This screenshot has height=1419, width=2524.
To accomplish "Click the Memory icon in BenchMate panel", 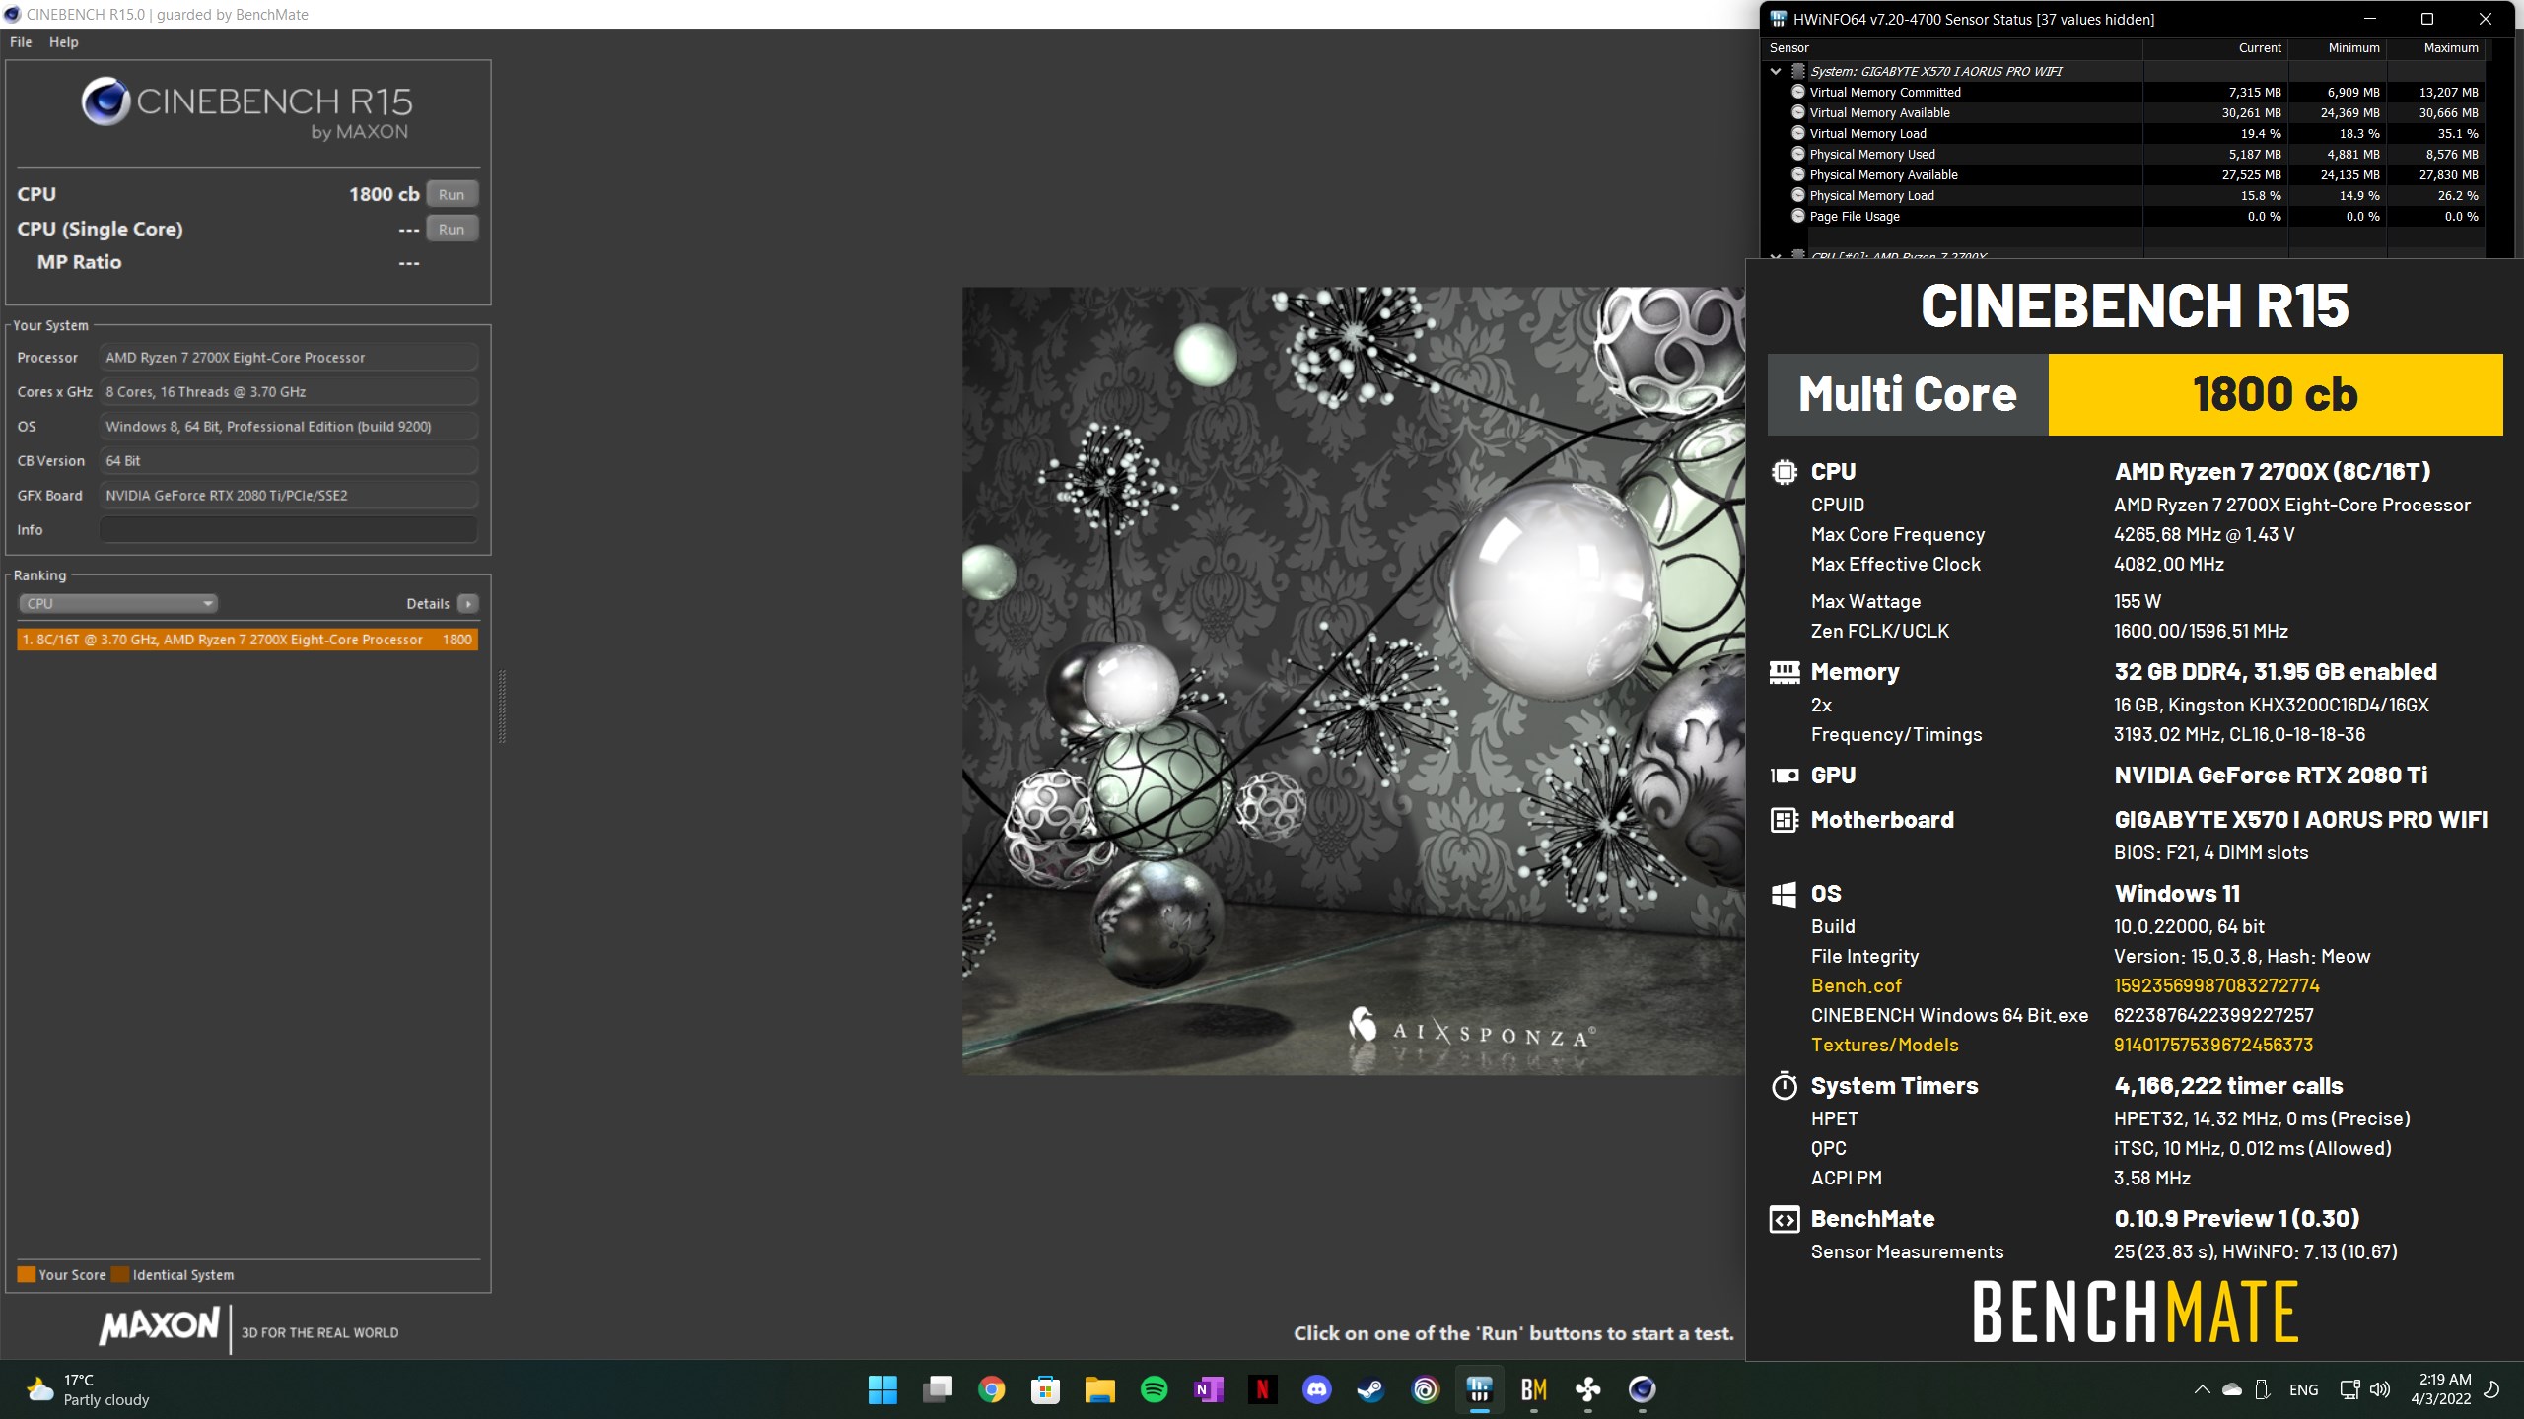I will pos(1785,672).
